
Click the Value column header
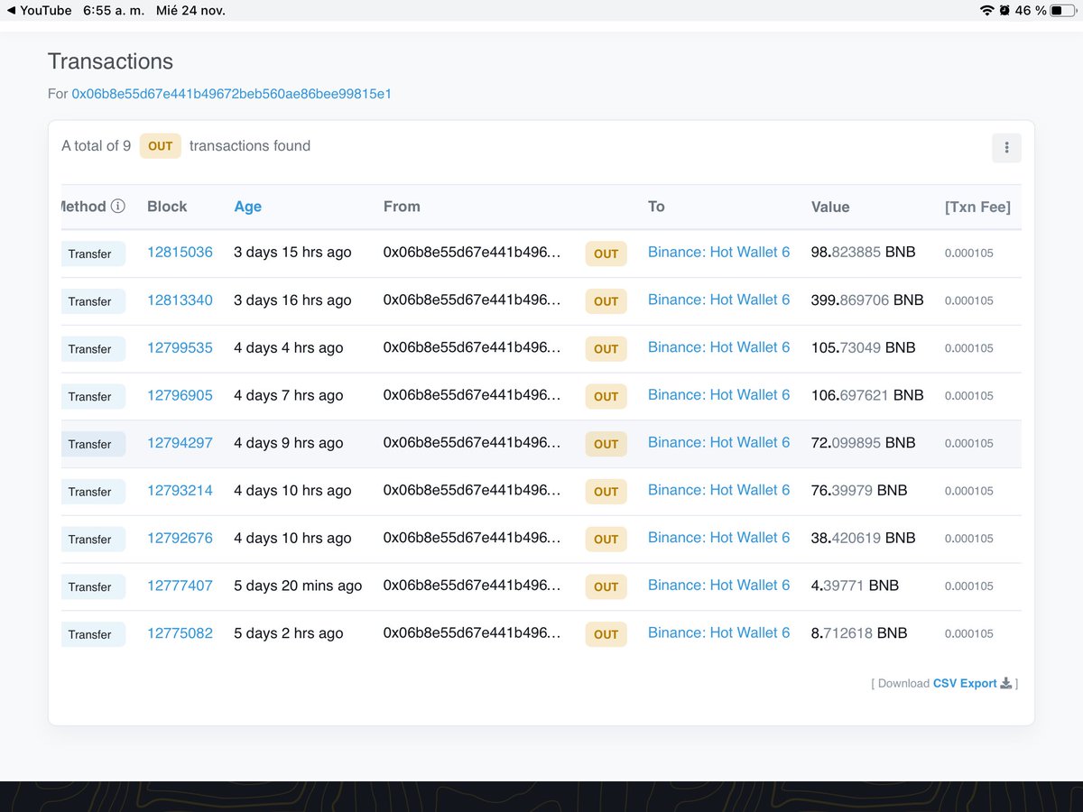(x=830, y=207)
